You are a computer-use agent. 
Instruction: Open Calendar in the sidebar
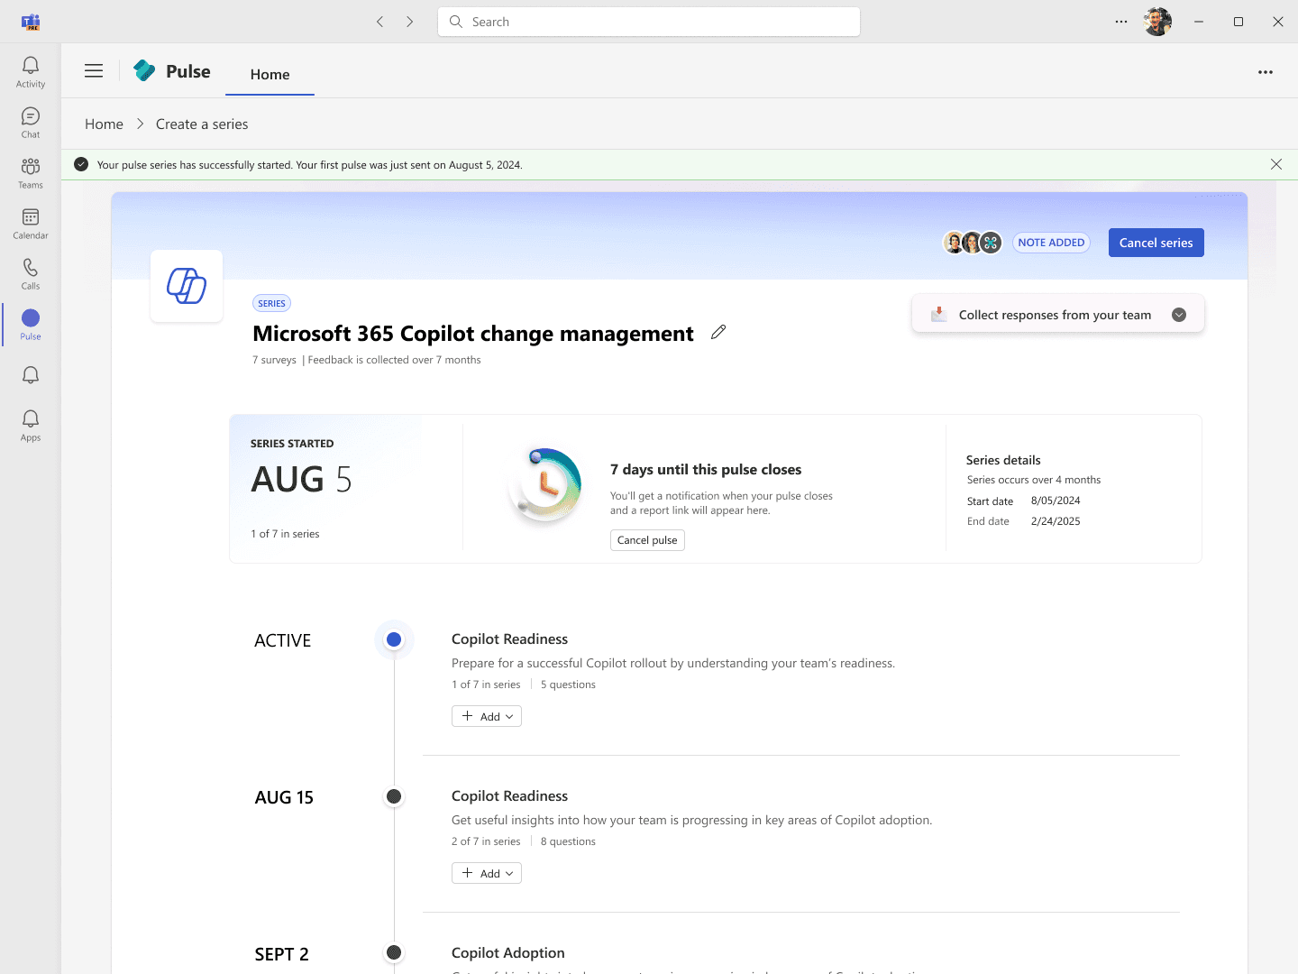[31, 224]
